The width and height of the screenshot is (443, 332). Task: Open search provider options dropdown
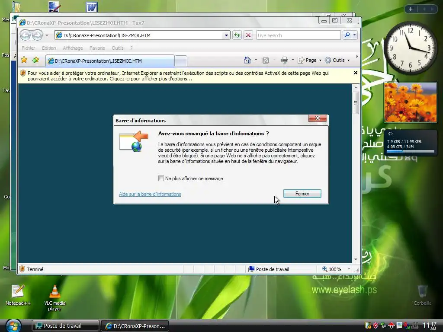pos(355,35)
